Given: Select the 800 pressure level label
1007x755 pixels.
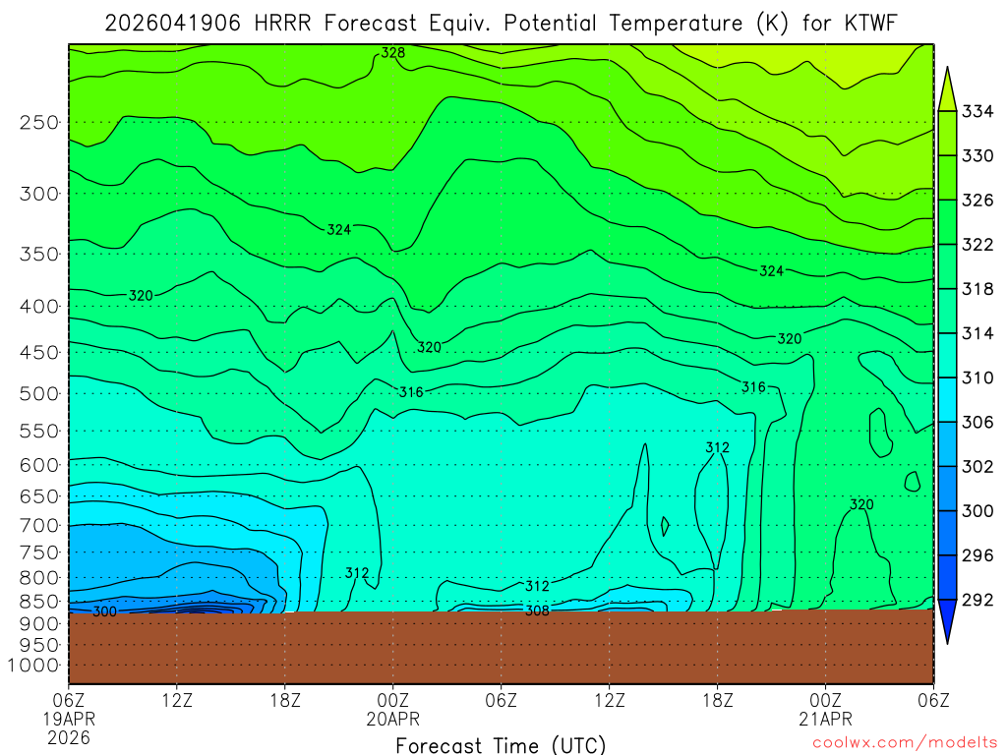Looking at the screenshot, I should (39, 578).
